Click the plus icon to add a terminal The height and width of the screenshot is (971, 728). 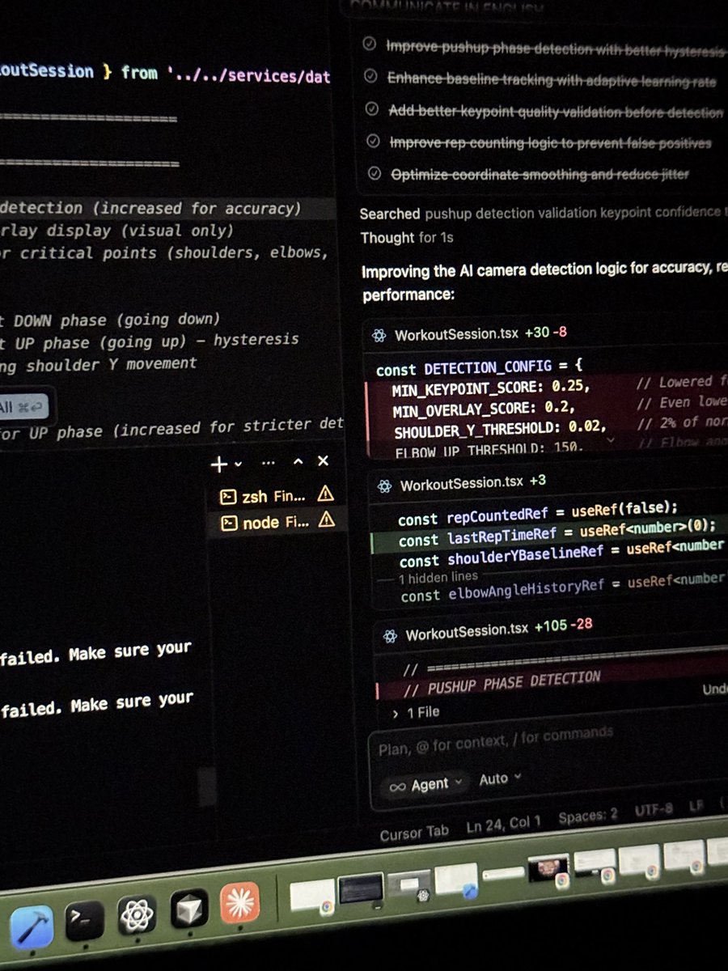pos(218,464)
